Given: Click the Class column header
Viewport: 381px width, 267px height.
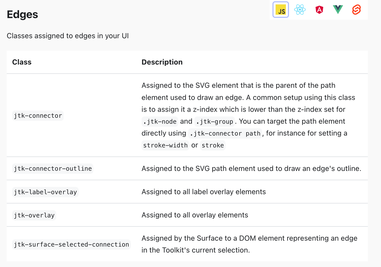Looking at the screenshot, I should point(22,62).
